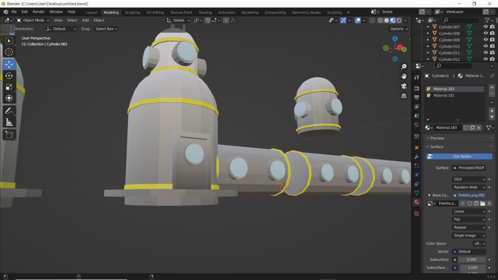This screenshot has width=498, height=280.
Task: Select Material.182 in the material list
Action: (x=444, y=96)
